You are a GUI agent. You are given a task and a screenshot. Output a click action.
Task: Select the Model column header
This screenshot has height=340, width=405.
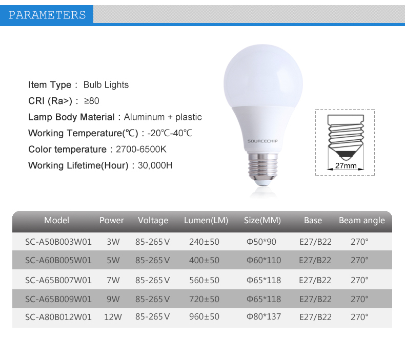(56, 221)
